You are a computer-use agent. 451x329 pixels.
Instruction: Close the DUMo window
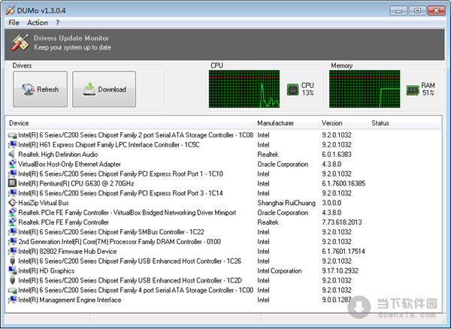click(x=436, y=11)
